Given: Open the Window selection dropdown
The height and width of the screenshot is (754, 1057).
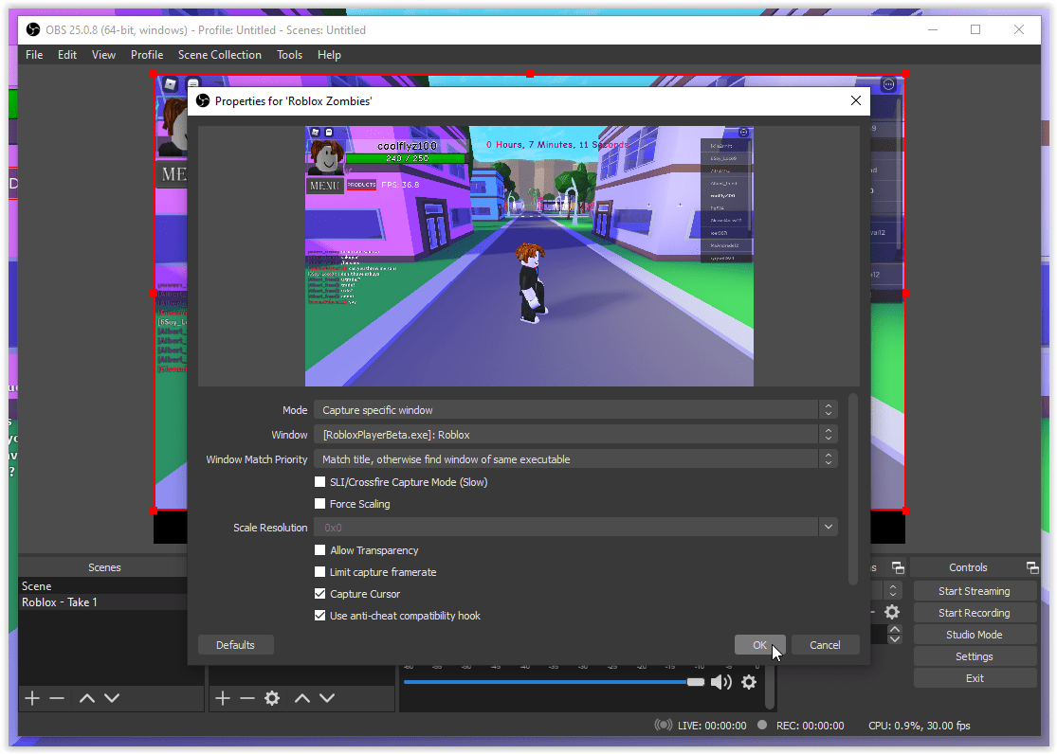Looking at the screenshot, I should tap(575, 435).
